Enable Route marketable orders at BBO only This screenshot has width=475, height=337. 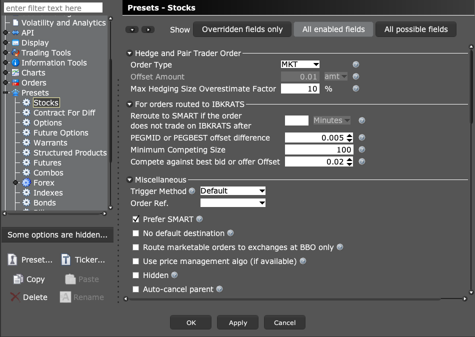click(x=135, y=247)
